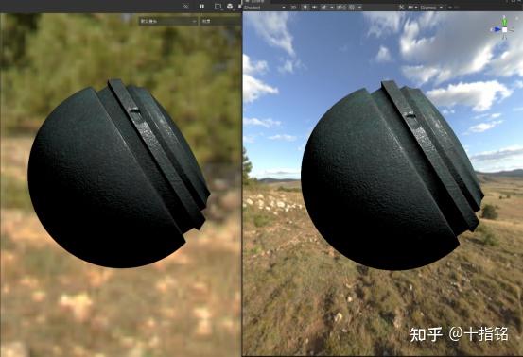The image size is (523, 357).
Task: Click the button beside left panel dropdown
Action: click(220, 22)
